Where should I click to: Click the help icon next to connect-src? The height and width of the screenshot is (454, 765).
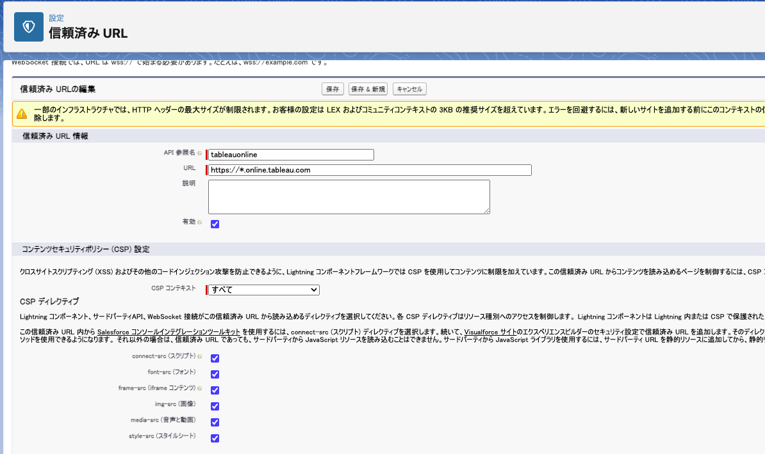[199, 357]
